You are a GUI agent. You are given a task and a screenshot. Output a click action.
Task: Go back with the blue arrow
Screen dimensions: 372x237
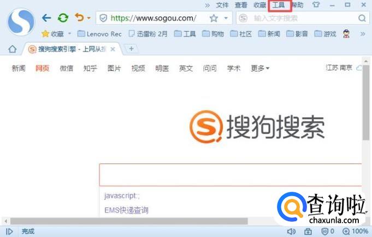tap(46, 18)
